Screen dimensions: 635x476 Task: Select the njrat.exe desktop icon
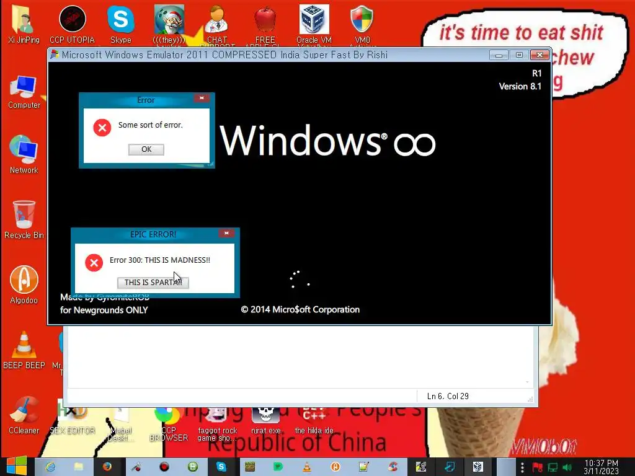[265, 421]
